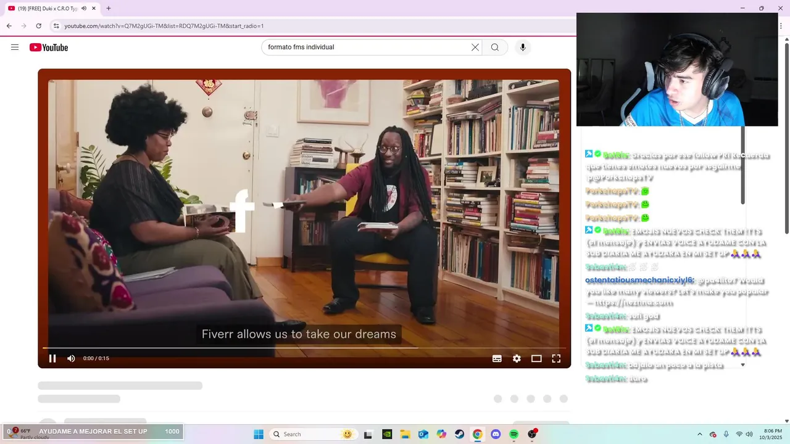Open Spotify from taskbar
Image resolution: width=790 pixels, height=444 pixels.
click(x=514, y=434)
